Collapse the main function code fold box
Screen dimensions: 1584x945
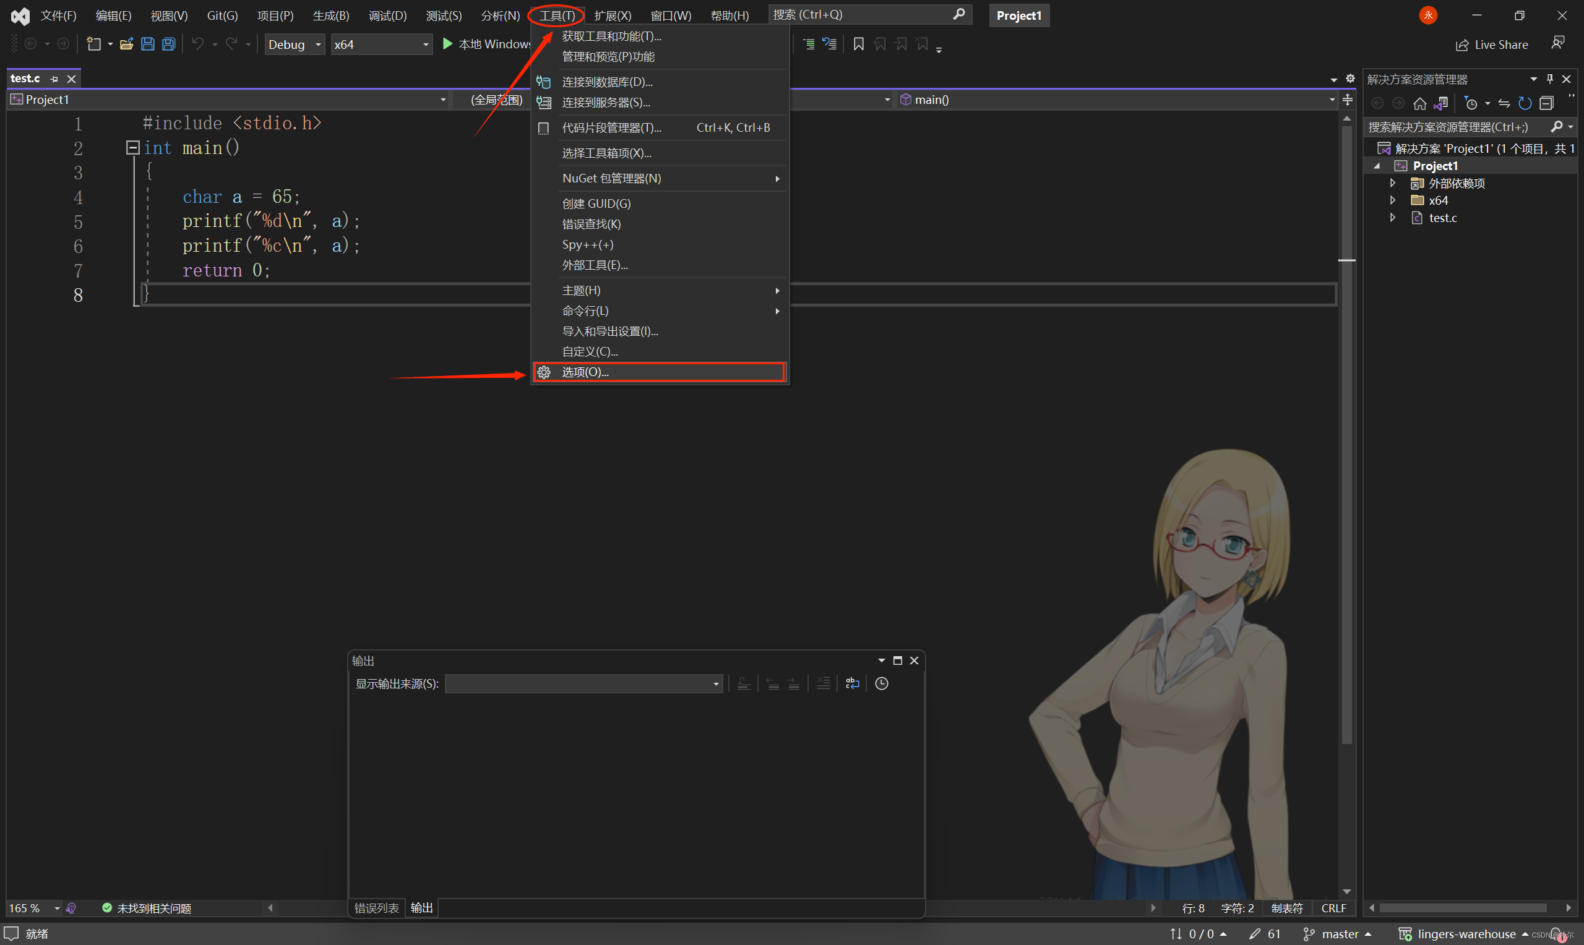coord(132,148)
